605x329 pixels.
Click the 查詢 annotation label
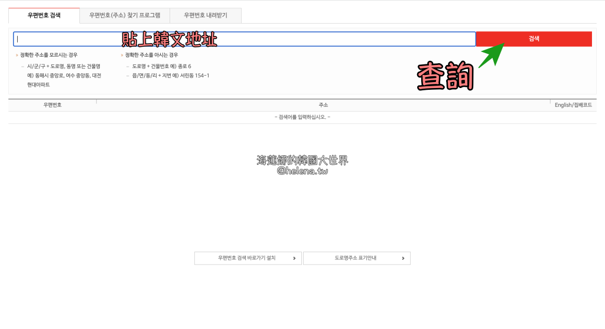point(445,76)
